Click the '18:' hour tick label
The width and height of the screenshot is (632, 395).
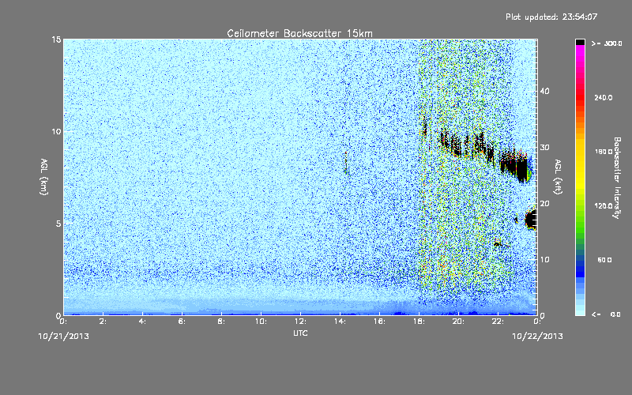click(x=419, y=322)
